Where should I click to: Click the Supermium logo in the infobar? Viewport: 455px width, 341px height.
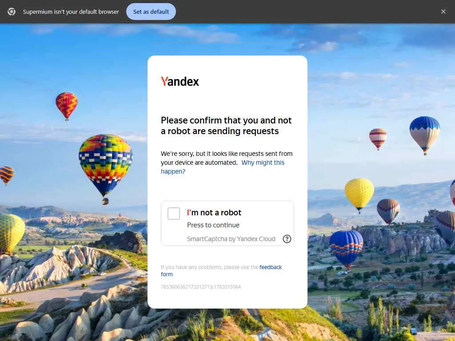[x=12, y=12]
